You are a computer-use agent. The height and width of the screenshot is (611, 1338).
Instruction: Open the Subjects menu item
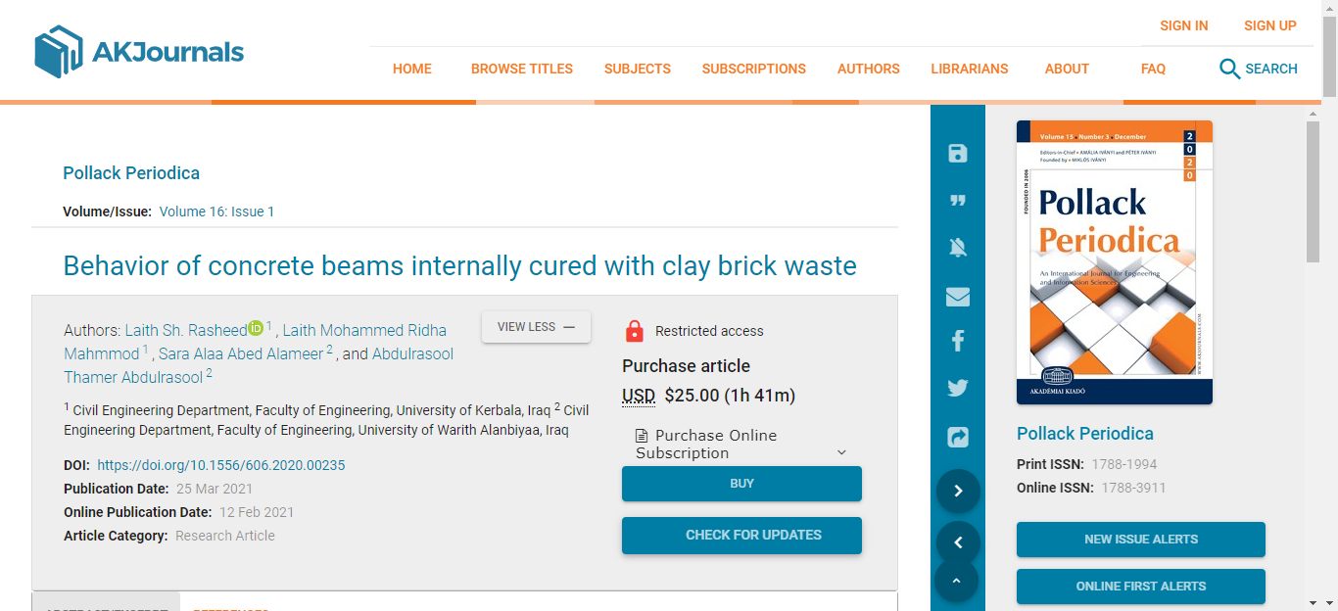pyautogui.click(x=638, y=69)
